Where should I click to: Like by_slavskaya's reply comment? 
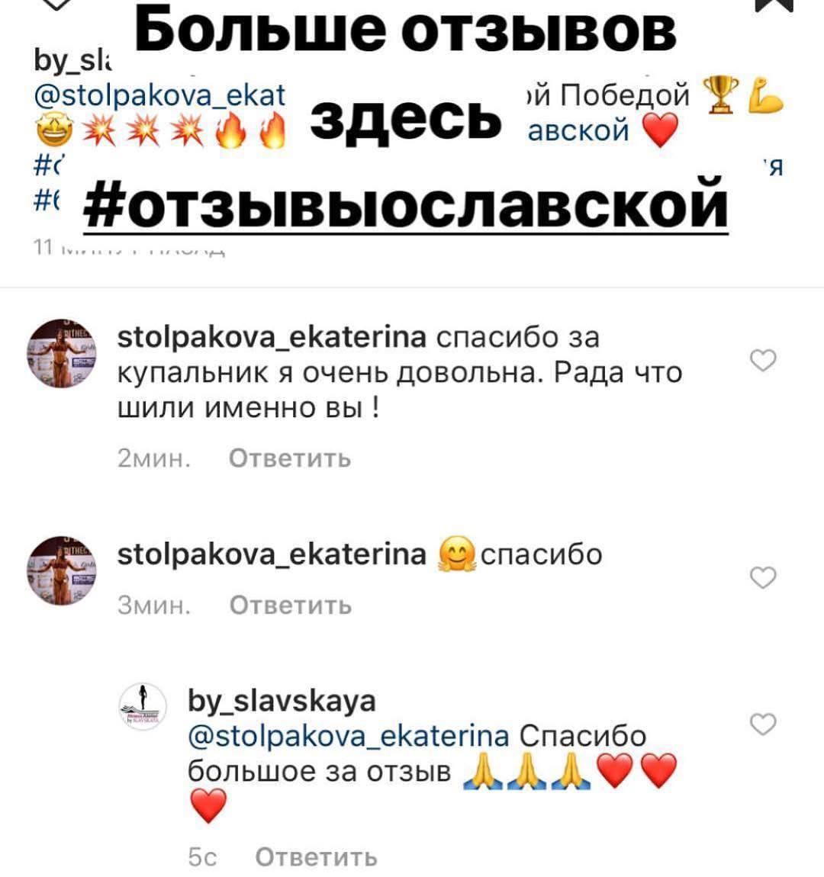click(763, 724)
